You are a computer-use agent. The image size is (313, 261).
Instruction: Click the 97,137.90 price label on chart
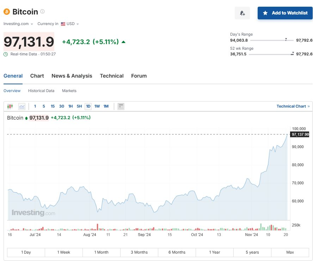[x=300, y=134]
